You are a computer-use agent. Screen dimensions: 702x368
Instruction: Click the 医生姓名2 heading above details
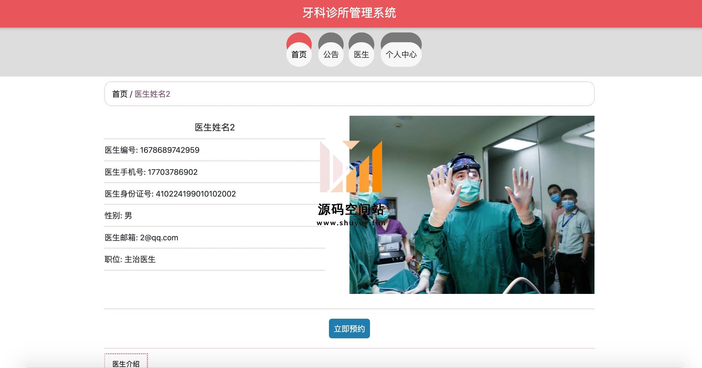point(215,127)
